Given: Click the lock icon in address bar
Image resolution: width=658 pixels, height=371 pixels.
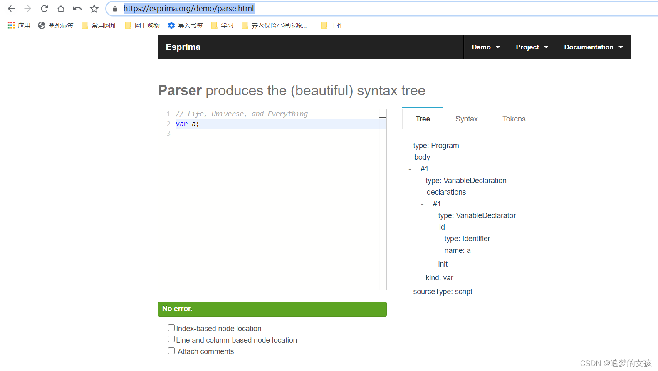Looking at the screenshot, I should [115, 9].
